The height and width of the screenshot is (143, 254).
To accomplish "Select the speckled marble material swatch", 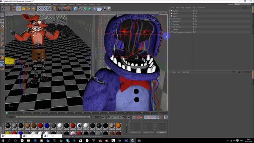I will (112, 126).
